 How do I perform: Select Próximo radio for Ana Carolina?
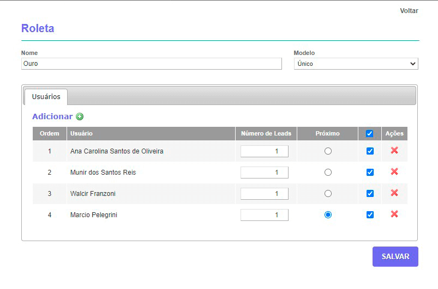point(328,151)
